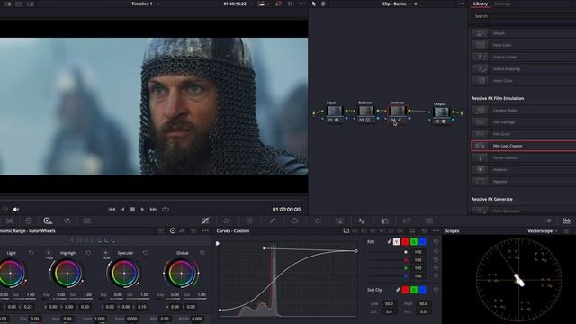The height and width of the screenshot is (324, 576).
Task: Select the hand pan tool in node editor
Action: tap(323, 4)
